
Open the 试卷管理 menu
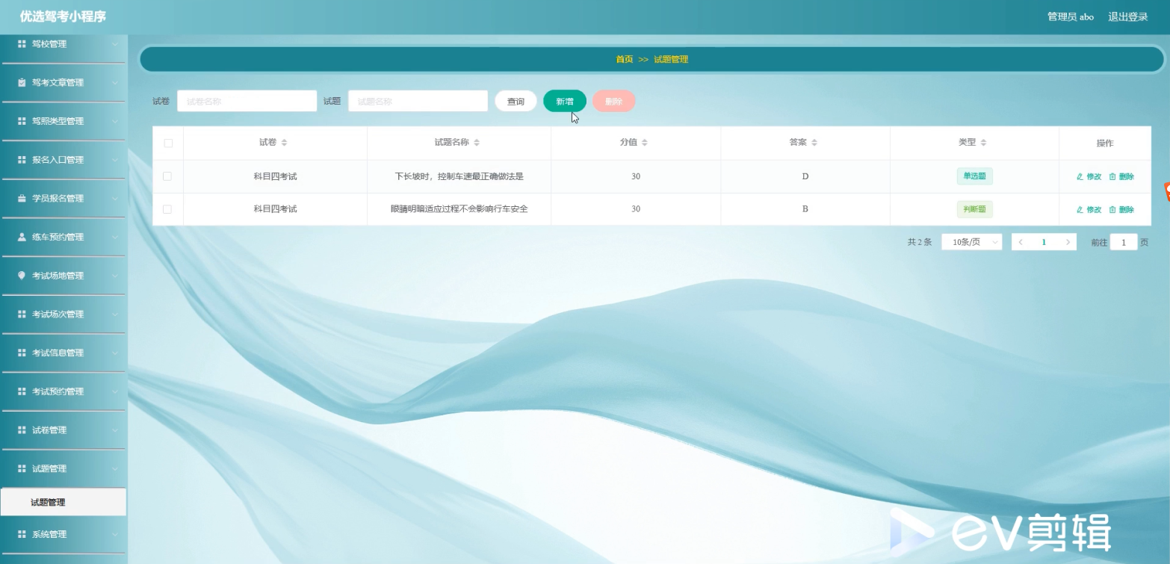63,430
